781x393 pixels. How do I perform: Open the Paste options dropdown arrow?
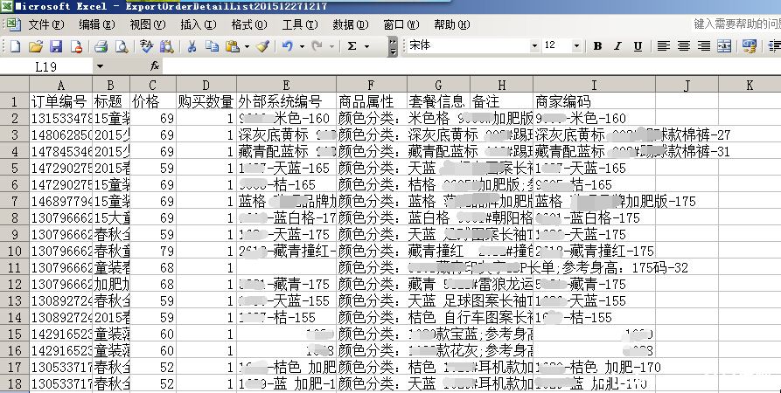[x=247, y=47]
